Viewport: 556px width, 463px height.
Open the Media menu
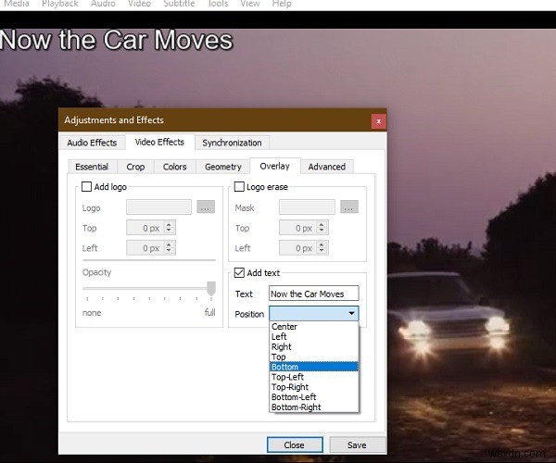coord(17,4)
